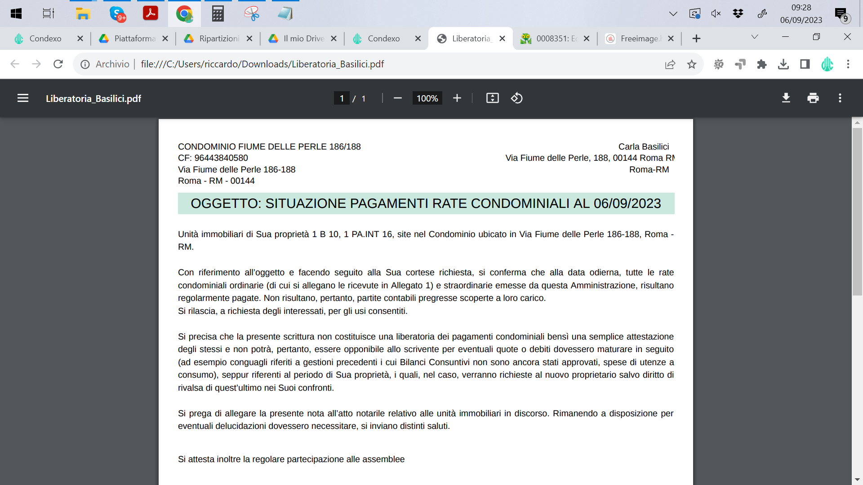The image size is (863, 485).
Task: Zoom in the PDF document
Action: point(457,98)
